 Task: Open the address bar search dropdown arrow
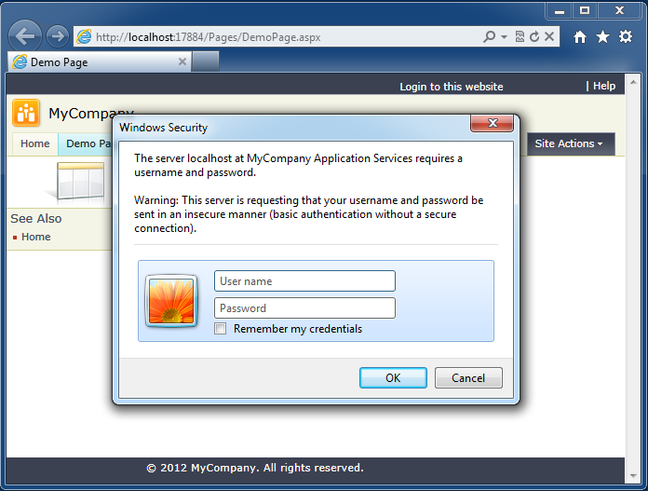[504, 36]
